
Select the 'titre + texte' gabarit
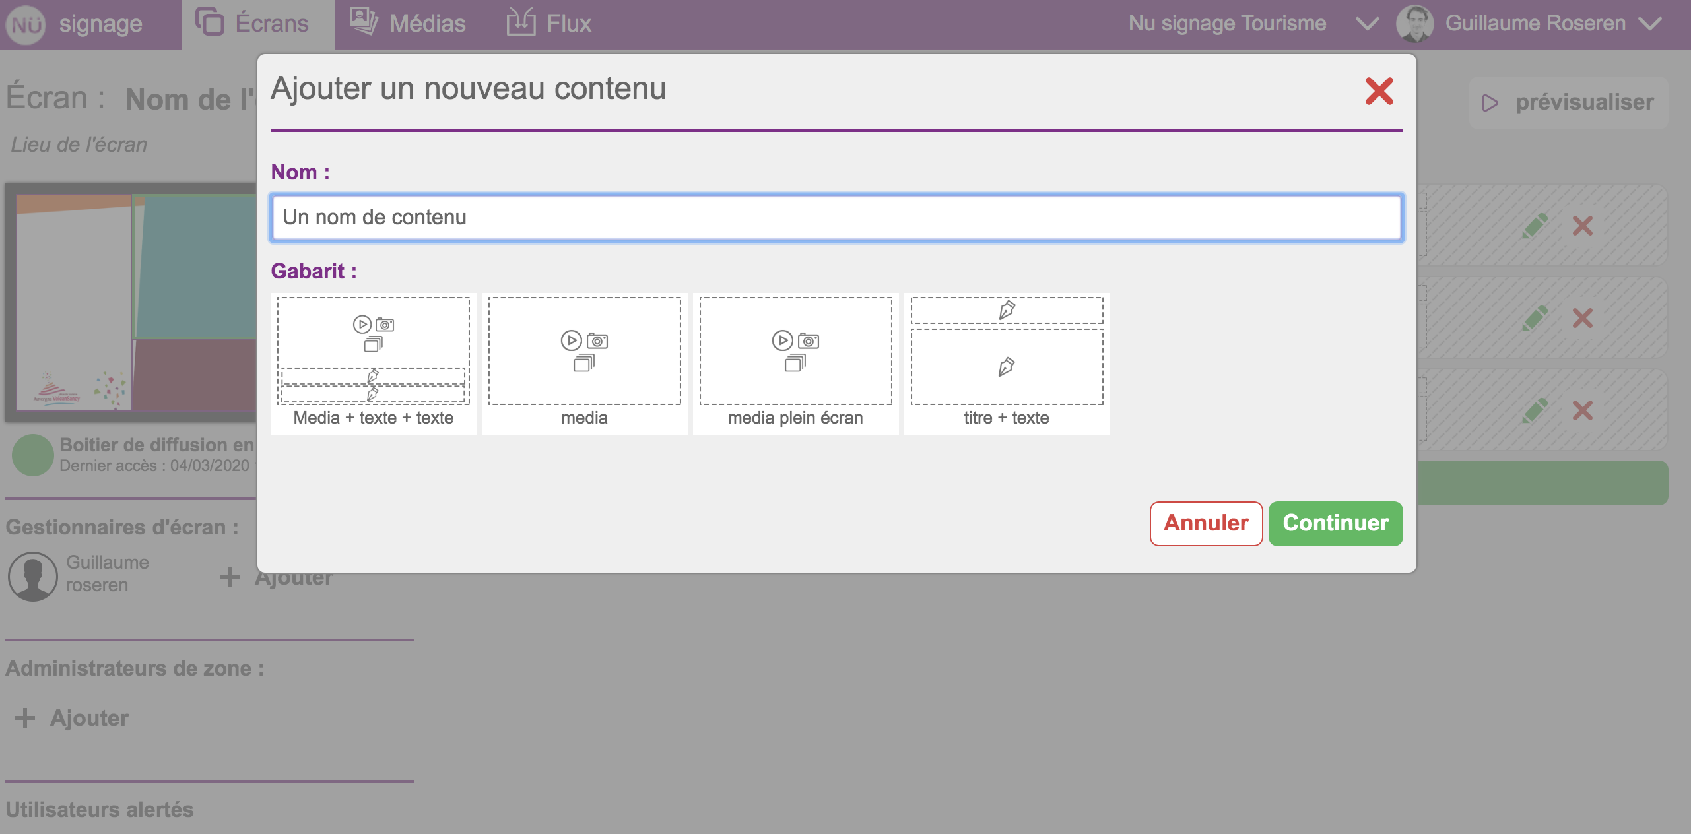(x=1007, y=363)
